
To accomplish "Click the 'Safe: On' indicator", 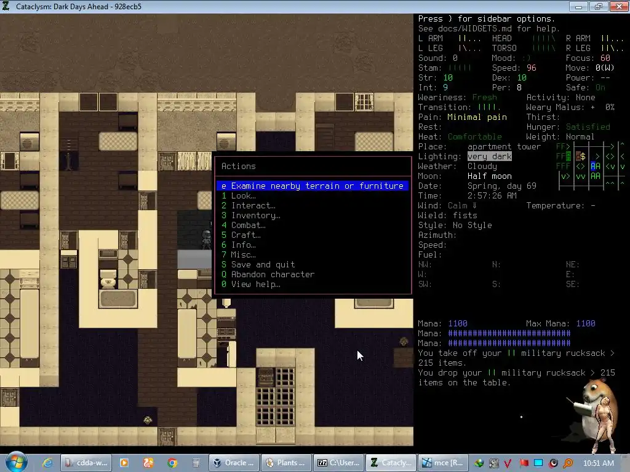I will tap(586, 87).
